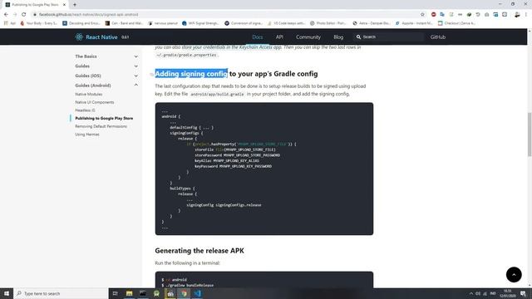
Task: Open the Conversion of signa... bookmark
Action: click(243, 23)
